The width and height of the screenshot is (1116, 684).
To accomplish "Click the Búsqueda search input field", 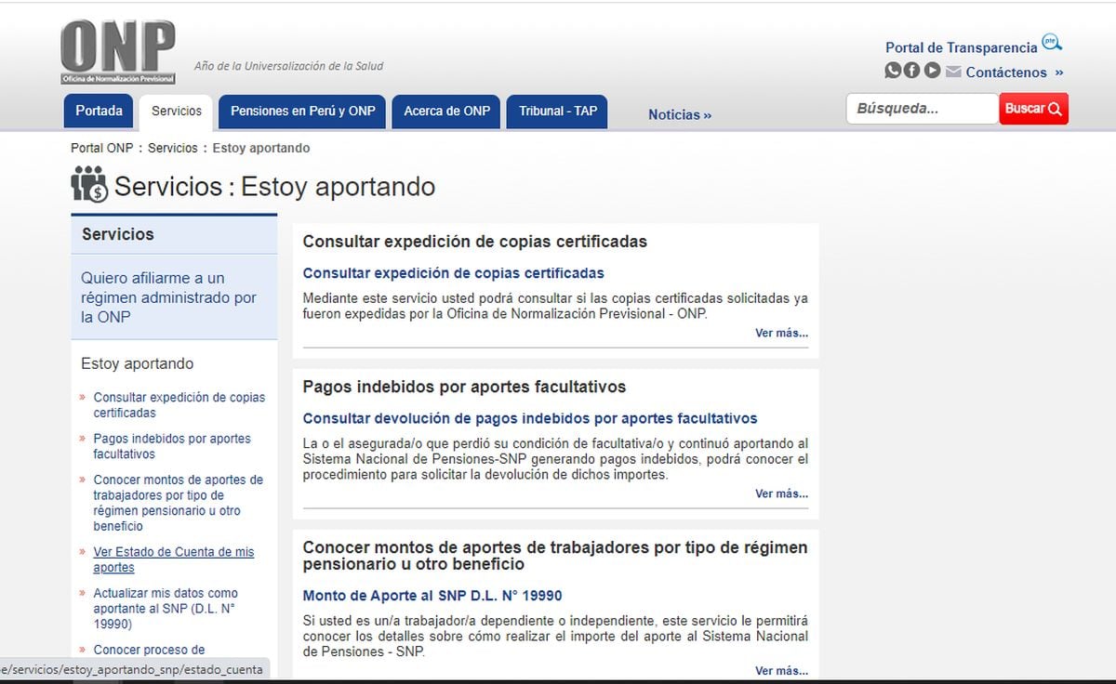I will tap(921, 109).
